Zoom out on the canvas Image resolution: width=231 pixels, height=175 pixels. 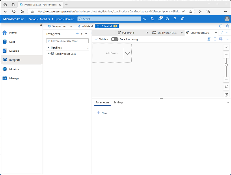click(226, 79)
